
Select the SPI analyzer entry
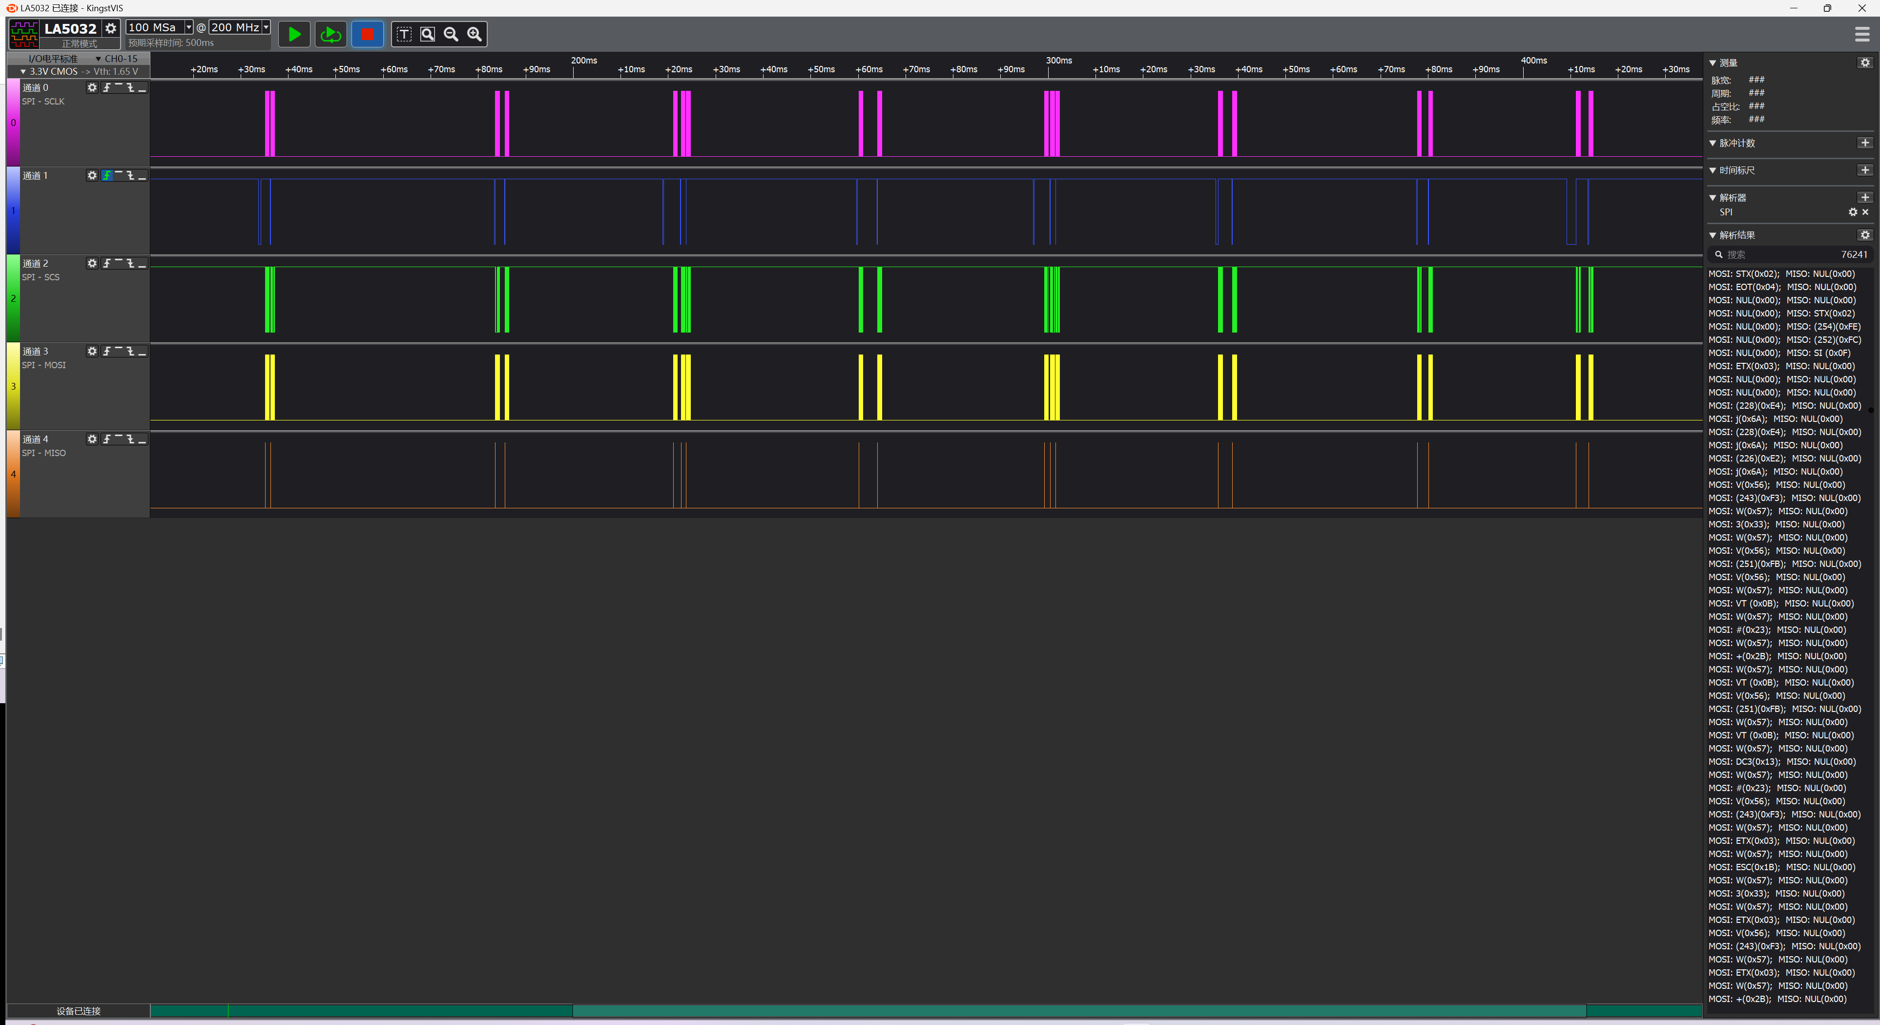tap(1725, 212)
